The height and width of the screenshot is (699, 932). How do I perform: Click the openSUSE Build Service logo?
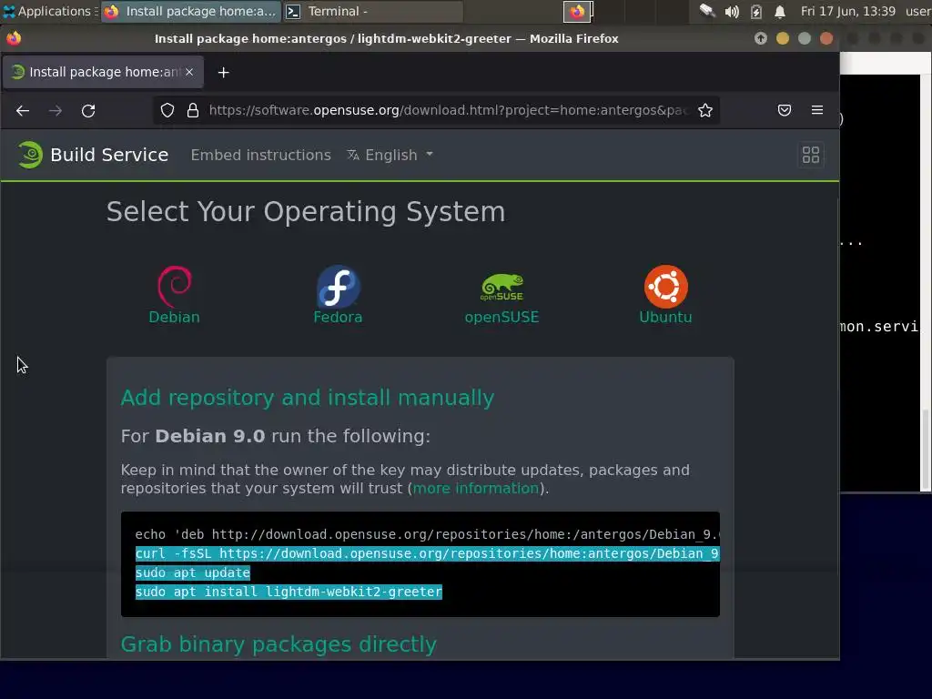(30, 155)
